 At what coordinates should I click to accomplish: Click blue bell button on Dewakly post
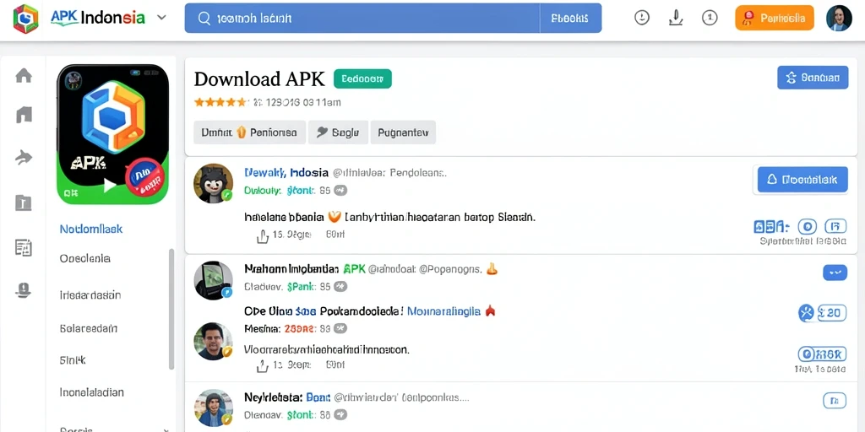[802, 180]
